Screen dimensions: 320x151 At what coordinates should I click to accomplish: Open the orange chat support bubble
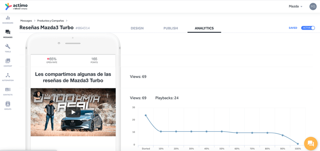click(x=311, y=143)
